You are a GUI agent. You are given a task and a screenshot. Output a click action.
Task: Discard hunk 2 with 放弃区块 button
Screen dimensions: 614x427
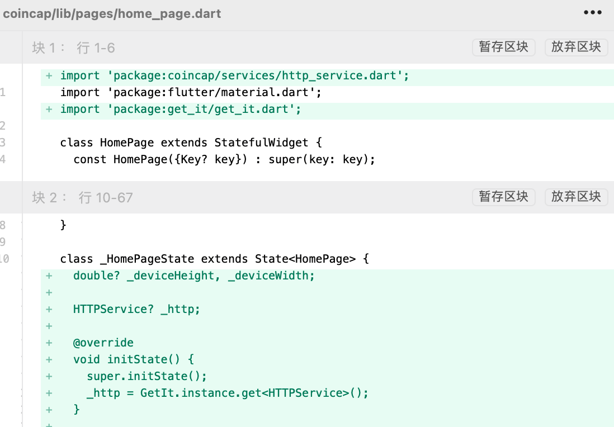point(576,197)
